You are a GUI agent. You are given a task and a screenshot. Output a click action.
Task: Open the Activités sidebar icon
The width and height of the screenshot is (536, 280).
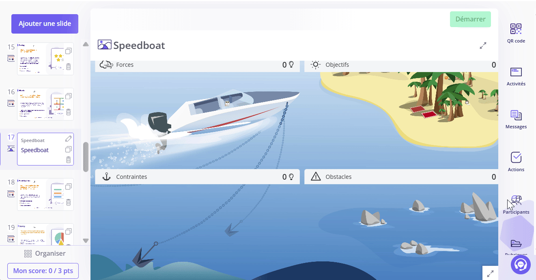pyautogui.click(x=516, y=72)
